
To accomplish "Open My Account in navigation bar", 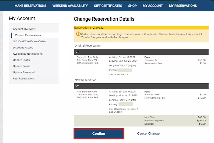I will coord(153,6).
